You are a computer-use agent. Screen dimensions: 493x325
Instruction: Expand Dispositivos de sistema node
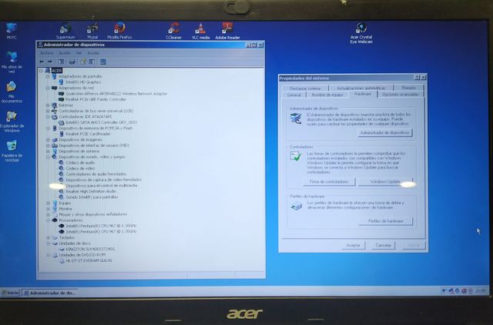point(48,151)
